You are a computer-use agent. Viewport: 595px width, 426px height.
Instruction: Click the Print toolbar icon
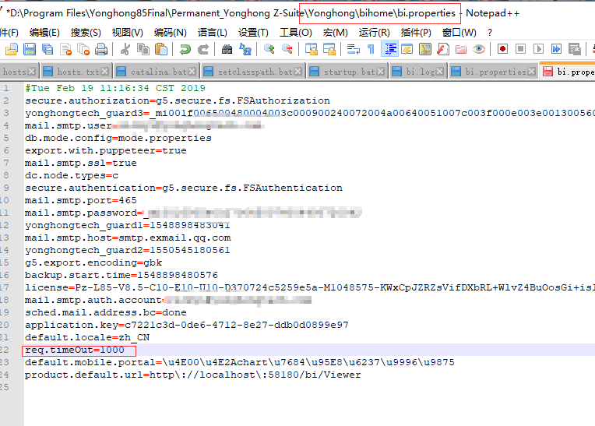[100, 50]
